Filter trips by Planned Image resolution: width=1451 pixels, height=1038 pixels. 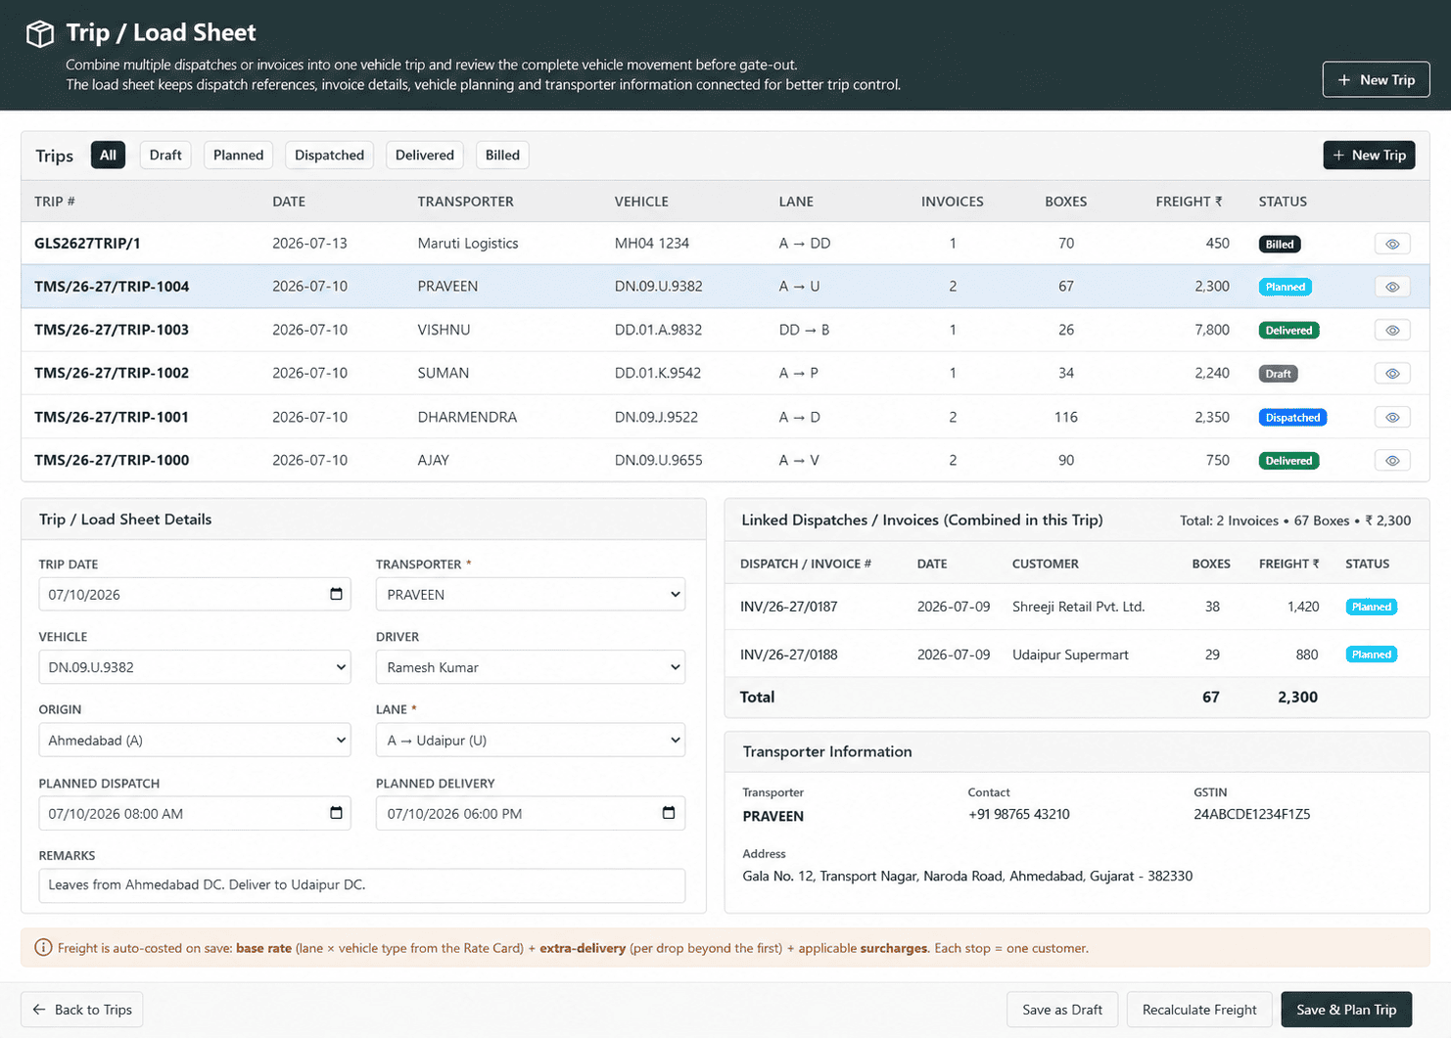tap(238, 155)
